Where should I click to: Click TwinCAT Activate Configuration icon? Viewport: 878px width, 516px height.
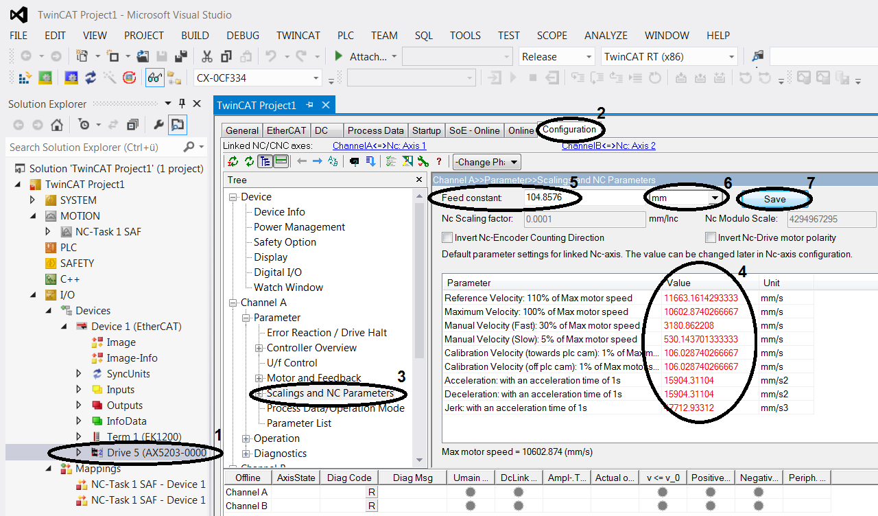coord(25,78)
